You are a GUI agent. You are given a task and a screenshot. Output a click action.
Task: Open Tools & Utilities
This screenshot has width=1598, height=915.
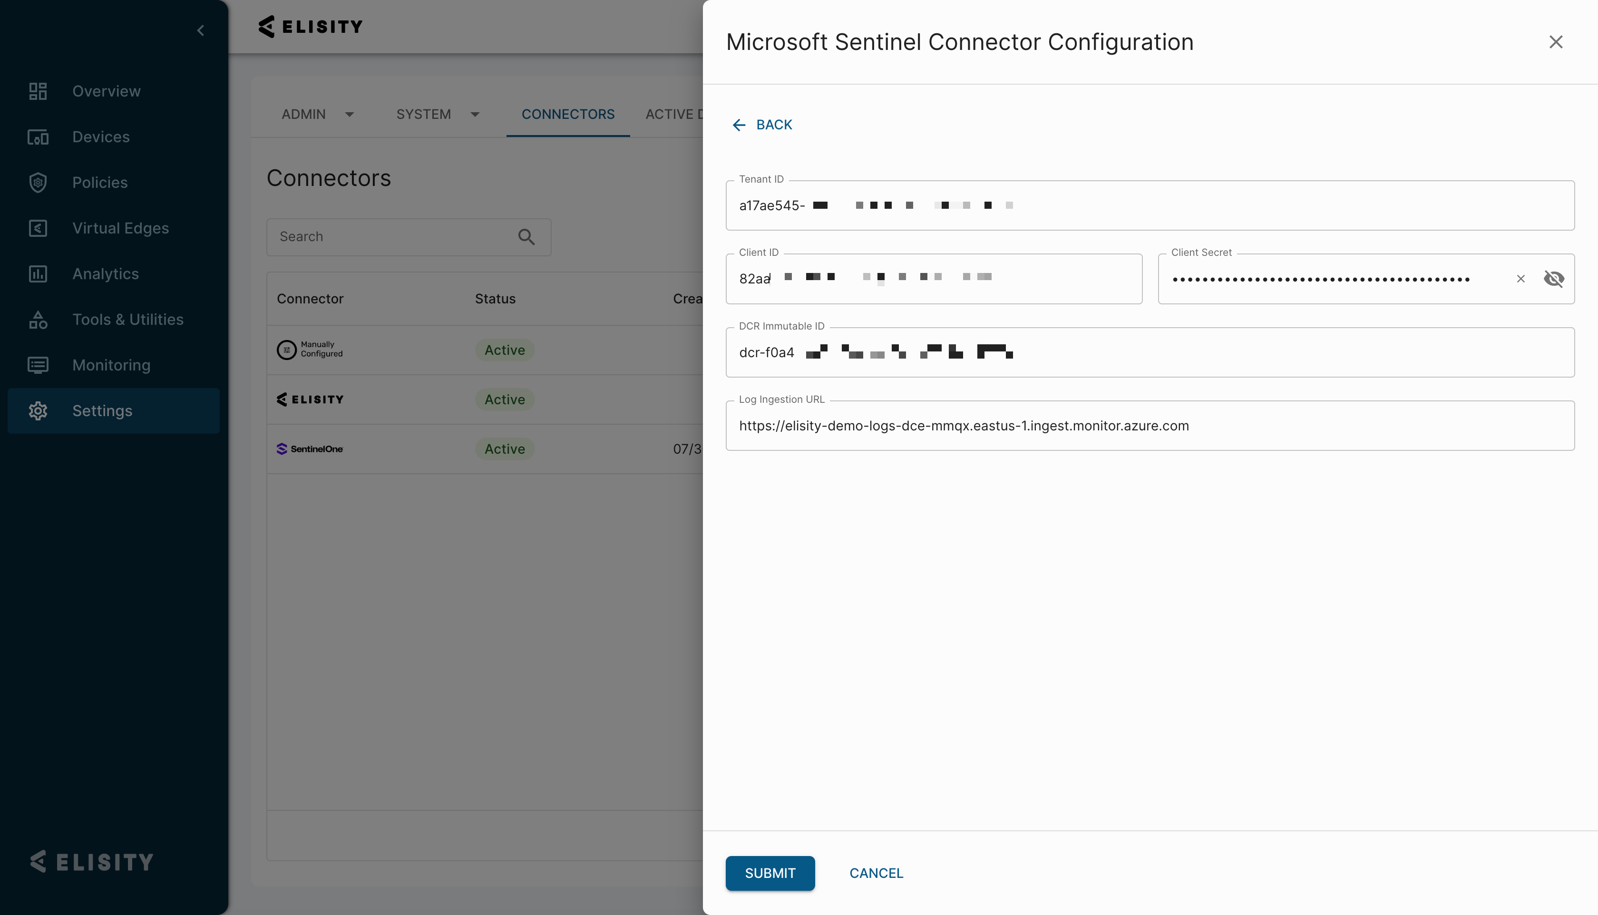(x=127, y=319)
